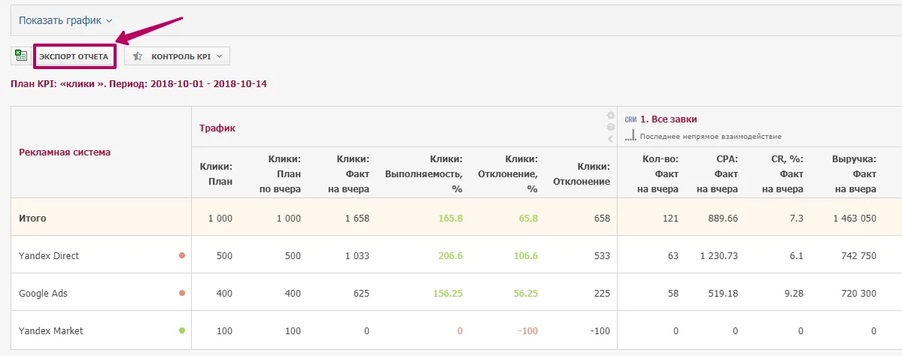Click the Итого deviation value 65.8

point(527,219)
